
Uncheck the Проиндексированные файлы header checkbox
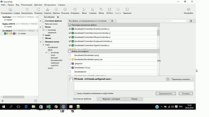click(x=70, y=25)
